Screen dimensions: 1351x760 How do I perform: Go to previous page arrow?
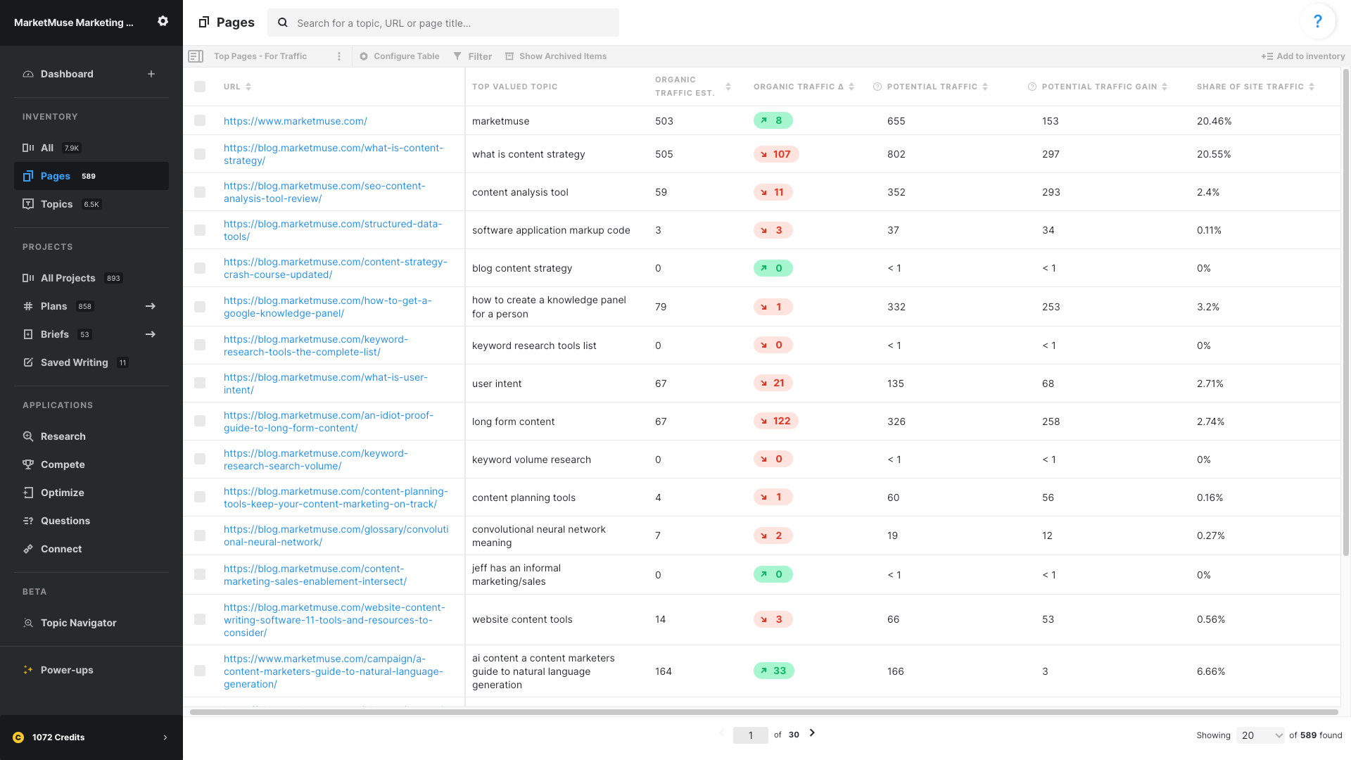(721, 733)
